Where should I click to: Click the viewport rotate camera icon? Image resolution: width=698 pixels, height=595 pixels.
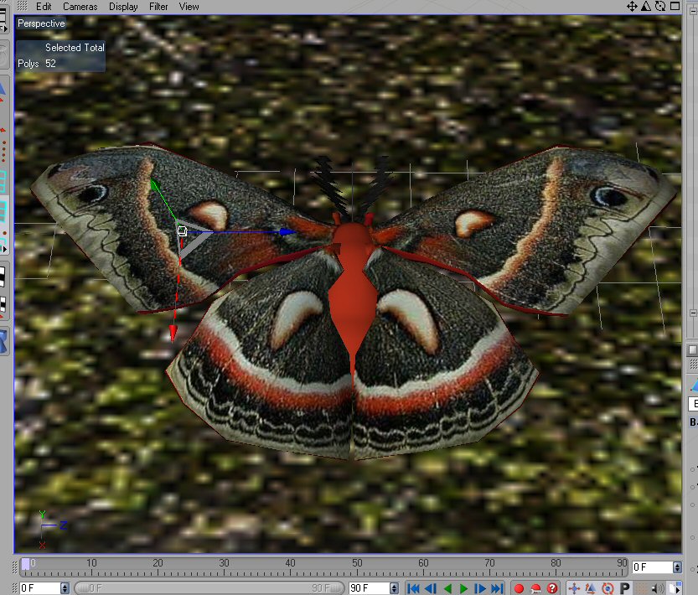659,6
